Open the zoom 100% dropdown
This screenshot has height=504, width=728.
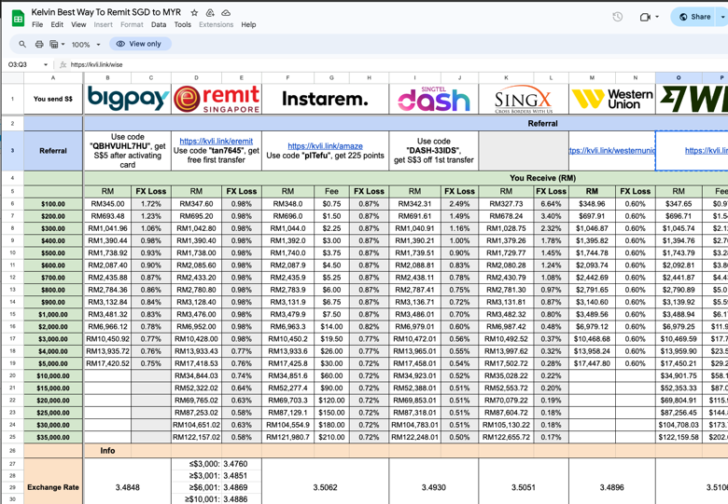[86, 45]
